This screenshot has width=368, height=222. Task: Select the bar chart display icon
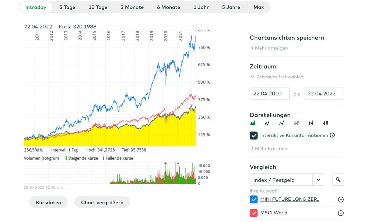coord(296,123)
